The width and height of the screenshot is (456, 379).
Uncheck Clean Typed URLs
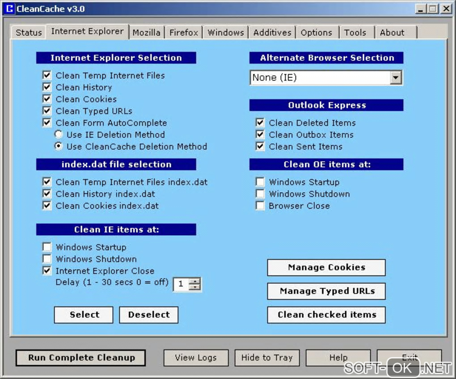(x=47, y=111)
